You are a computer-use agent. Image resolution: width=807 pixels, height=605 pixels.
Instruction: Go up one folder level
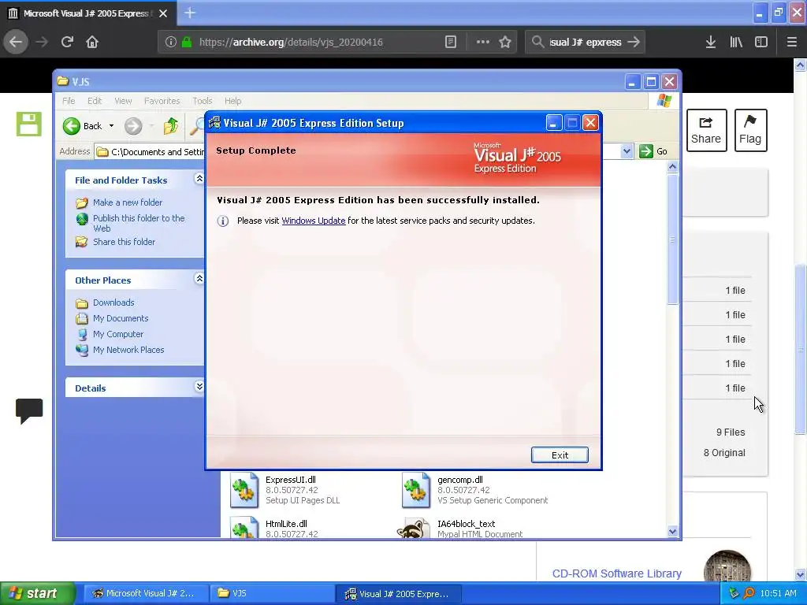[x=171, y=126]
